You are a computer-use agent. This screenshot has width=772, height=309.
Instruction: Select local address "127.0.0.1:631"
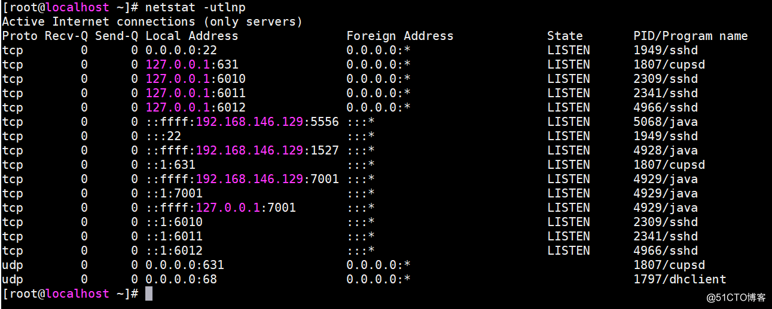pyautogui.click(x=192, y=65)
